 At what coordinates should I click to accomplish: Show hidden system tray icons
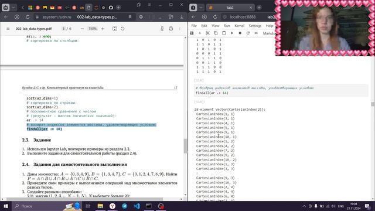[304, 206]
